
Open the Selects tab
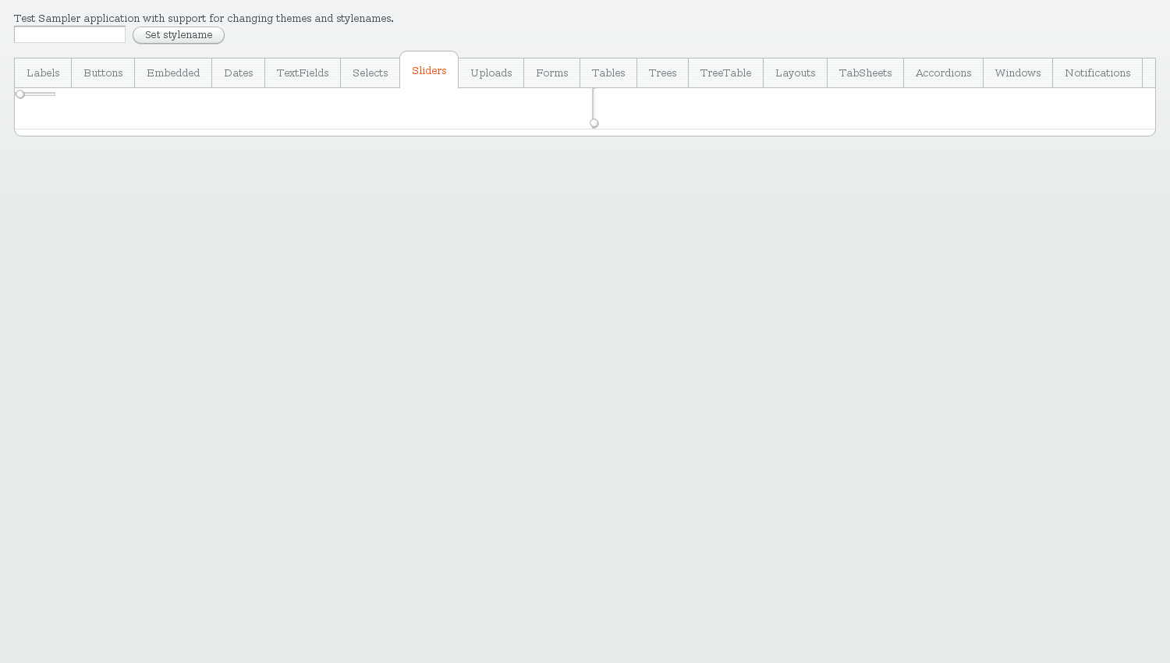(x=370, y=73)
